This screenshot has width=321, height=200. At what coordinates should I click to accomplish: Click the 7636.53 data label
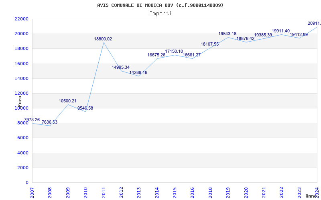(49, 122)
